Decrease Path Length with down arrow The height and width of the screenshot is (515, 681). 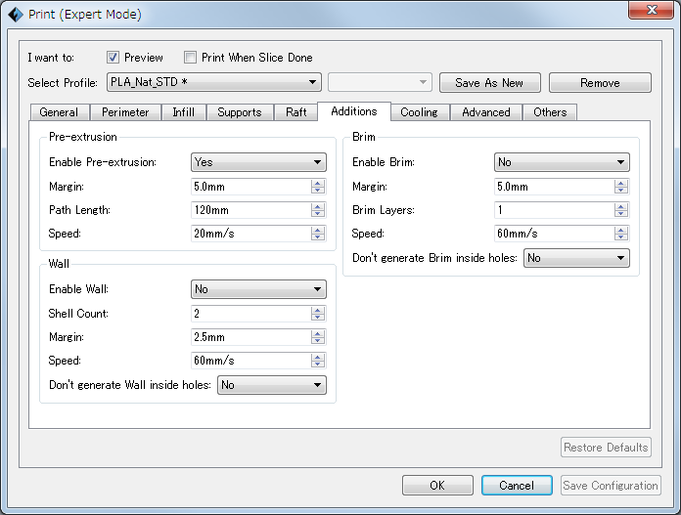pyautogui.click(x=317, y=213)
